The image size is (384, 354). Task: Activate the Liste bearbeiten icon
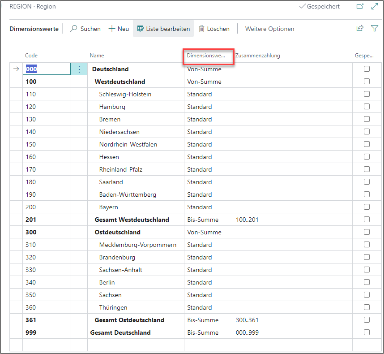140,28
